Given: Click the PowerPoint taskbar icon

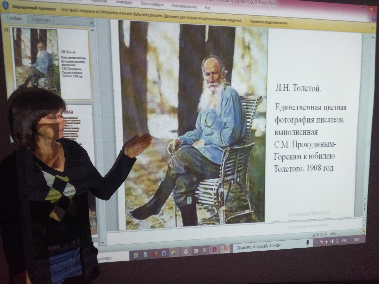Looking at the screenshot, I should pos(224,249).
